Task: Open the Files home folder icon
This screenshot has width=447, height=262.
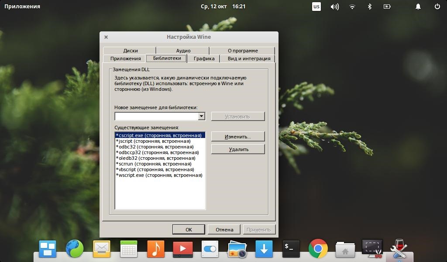Action: pos(345,249)
